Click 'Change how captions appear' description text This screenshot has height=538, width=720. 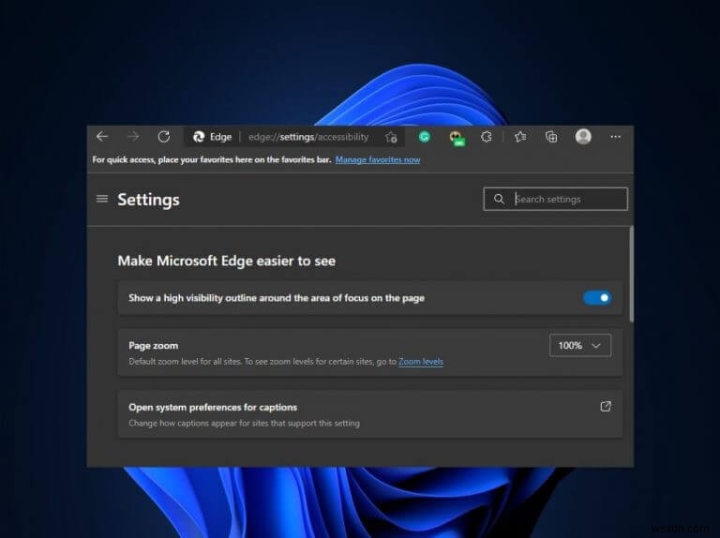245,423
